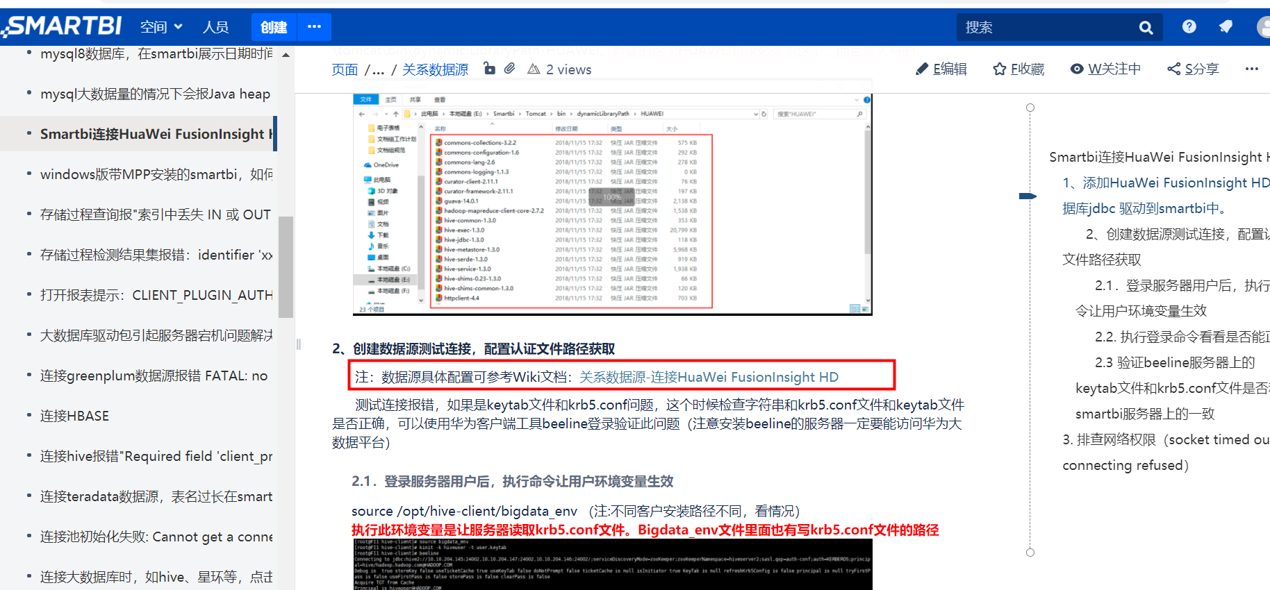Open the beeline terminal screenshot

pos(612,563)
